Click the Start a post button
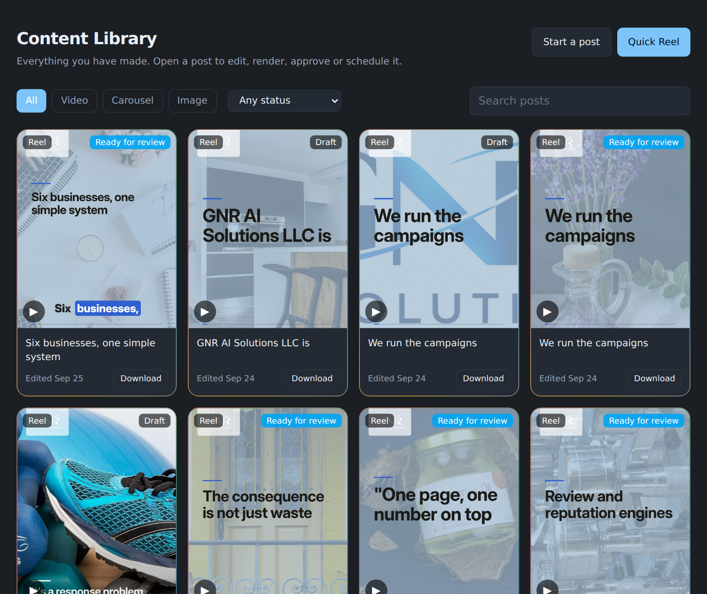 click(x=571, y=42)
